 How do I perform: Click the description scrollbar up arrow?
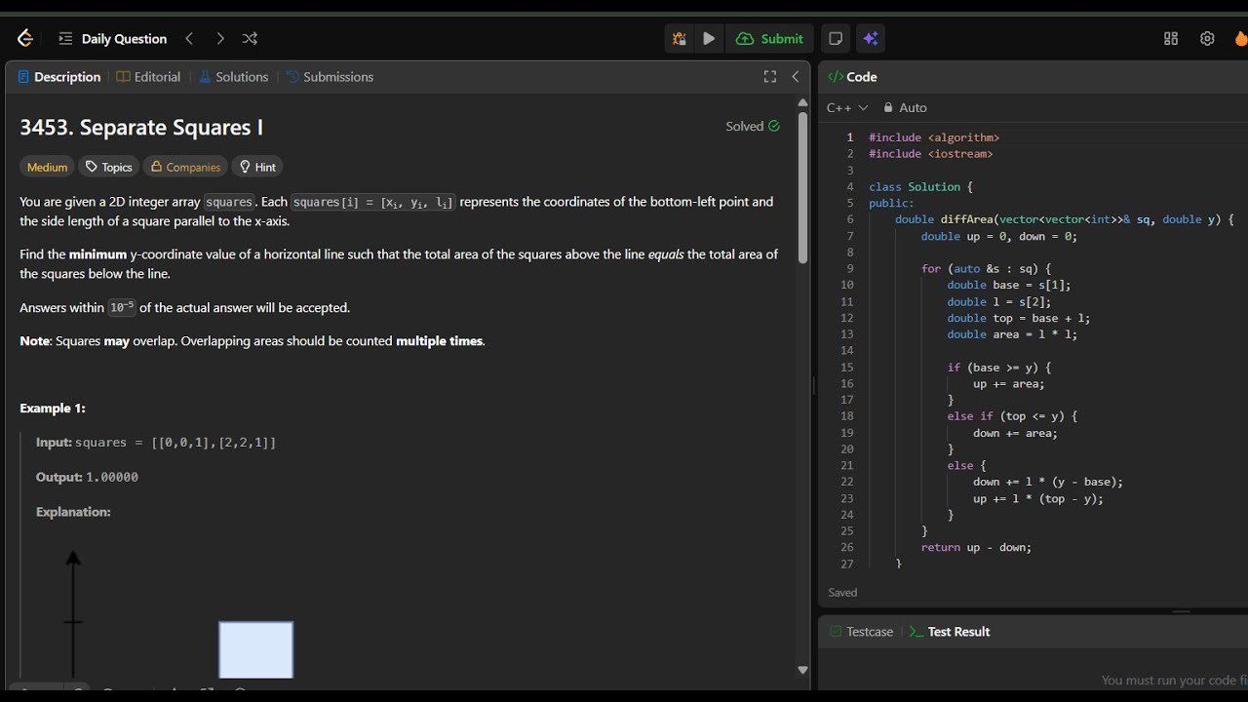[x=802, y=102]
